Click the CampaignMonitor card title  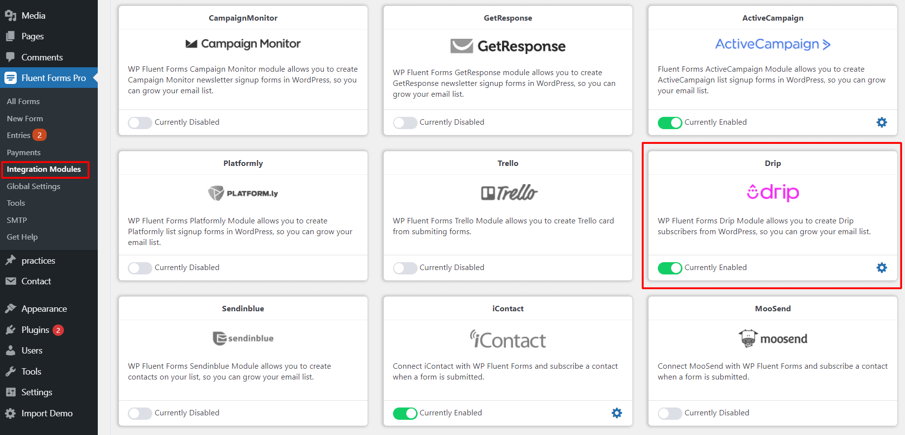(x=243, y=18)
